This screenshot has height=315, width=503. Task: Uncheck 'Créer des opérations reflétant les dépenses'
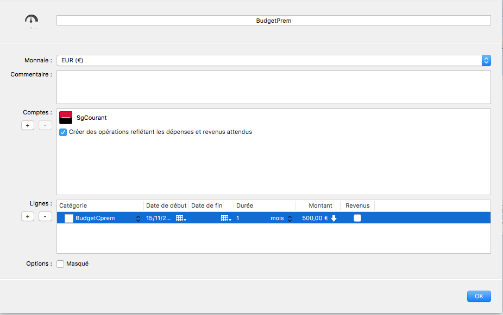(x=63, y=132)
